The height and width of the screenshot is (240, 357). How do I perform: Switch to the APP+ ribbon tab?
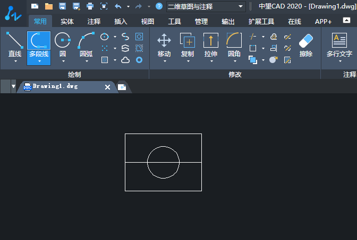coord(323,22)
